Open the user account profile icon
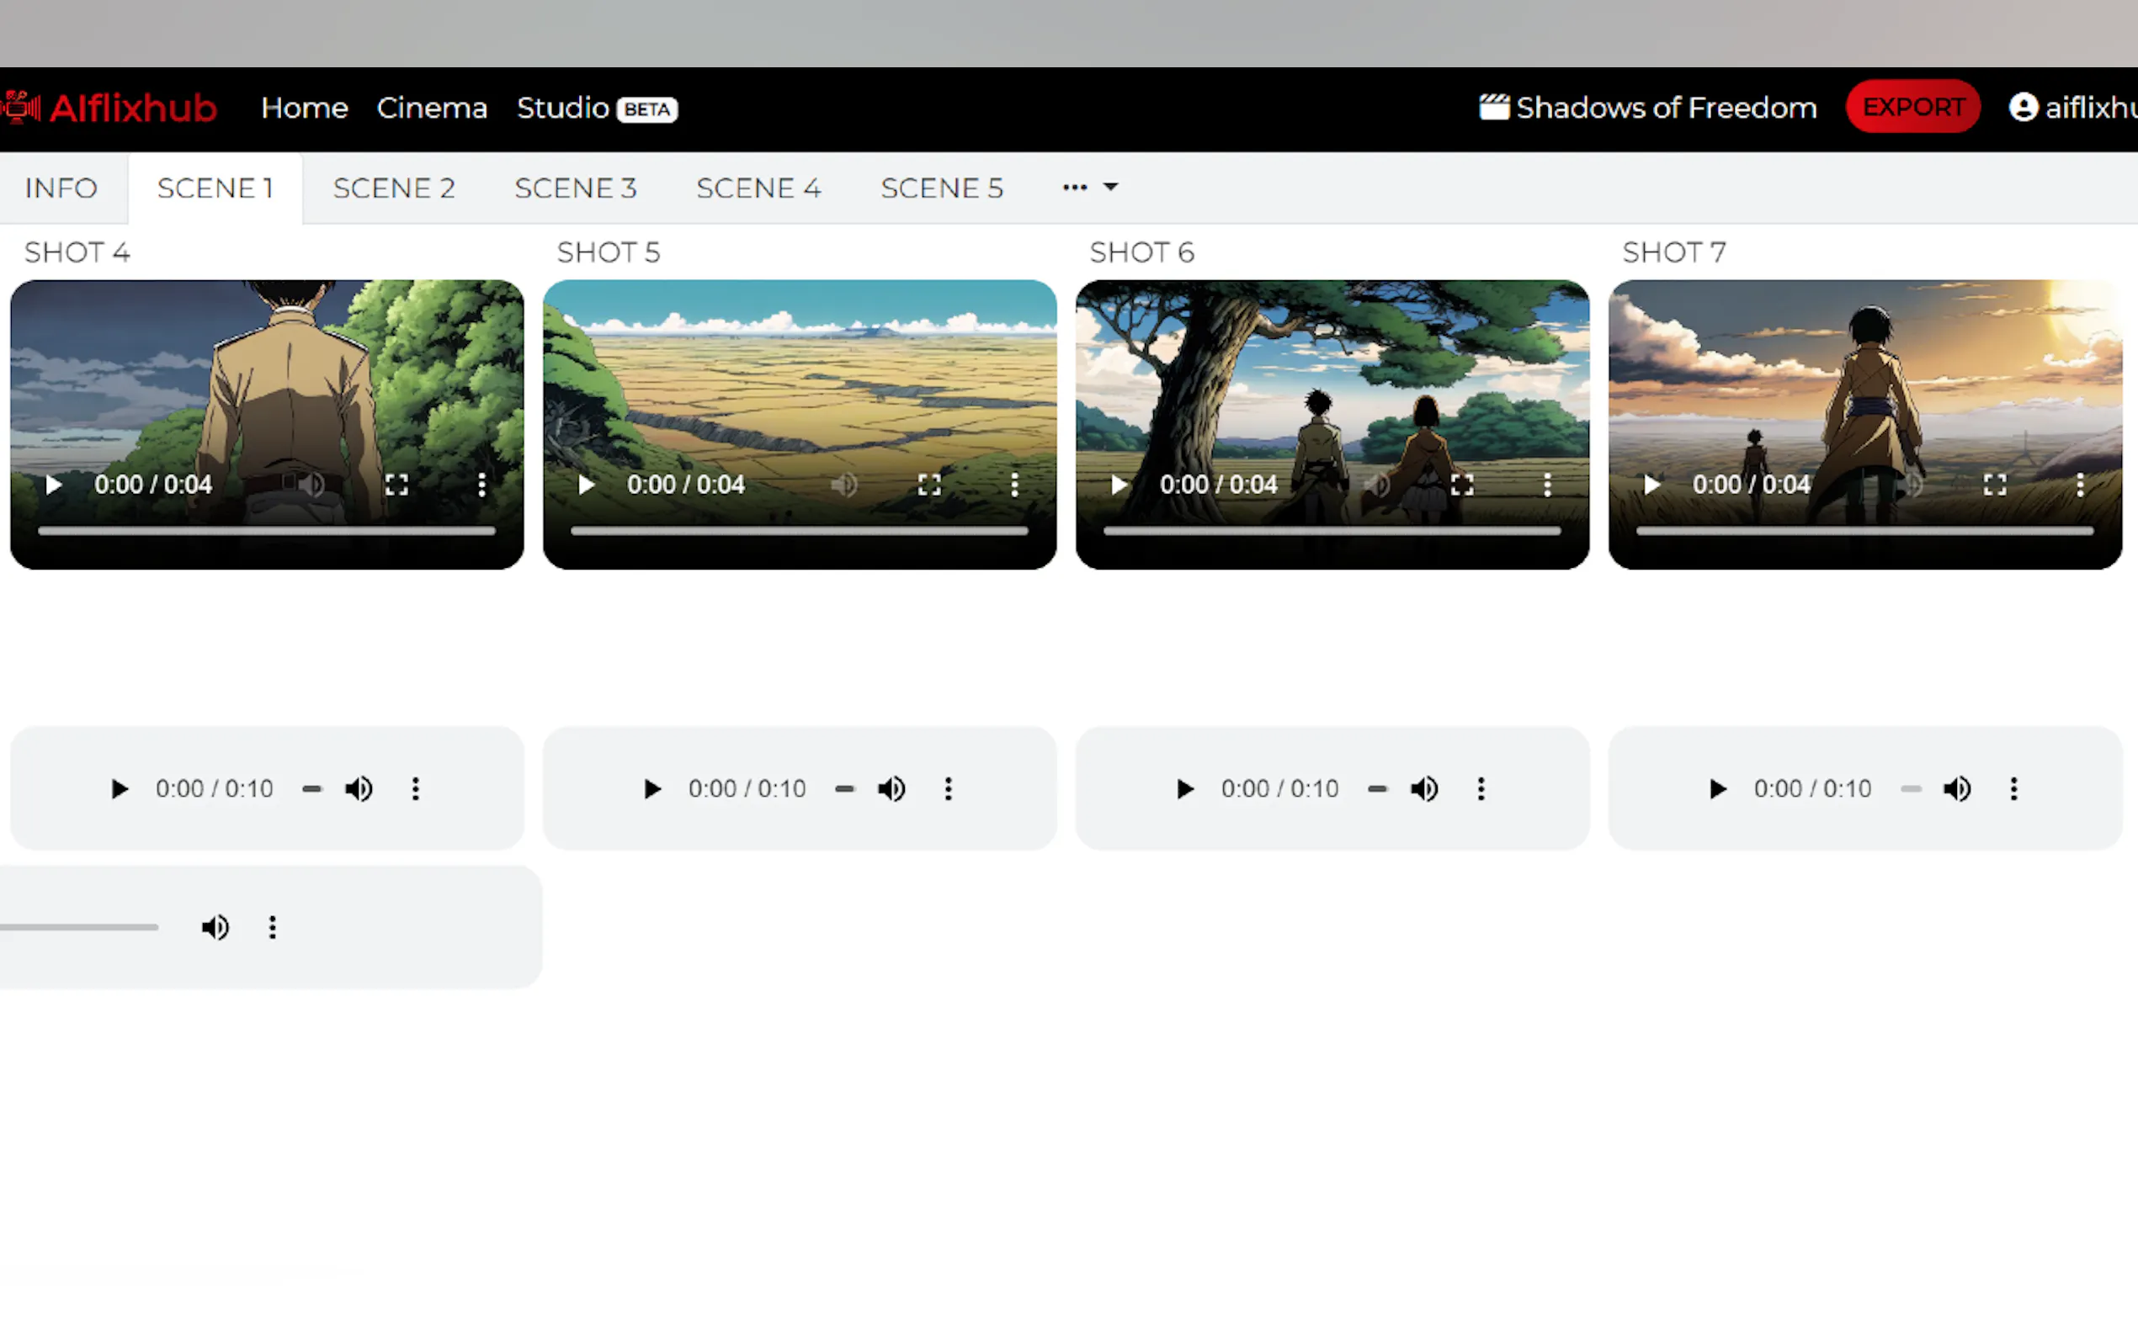The image size is (2138, 1336). tap(2023, 108)
